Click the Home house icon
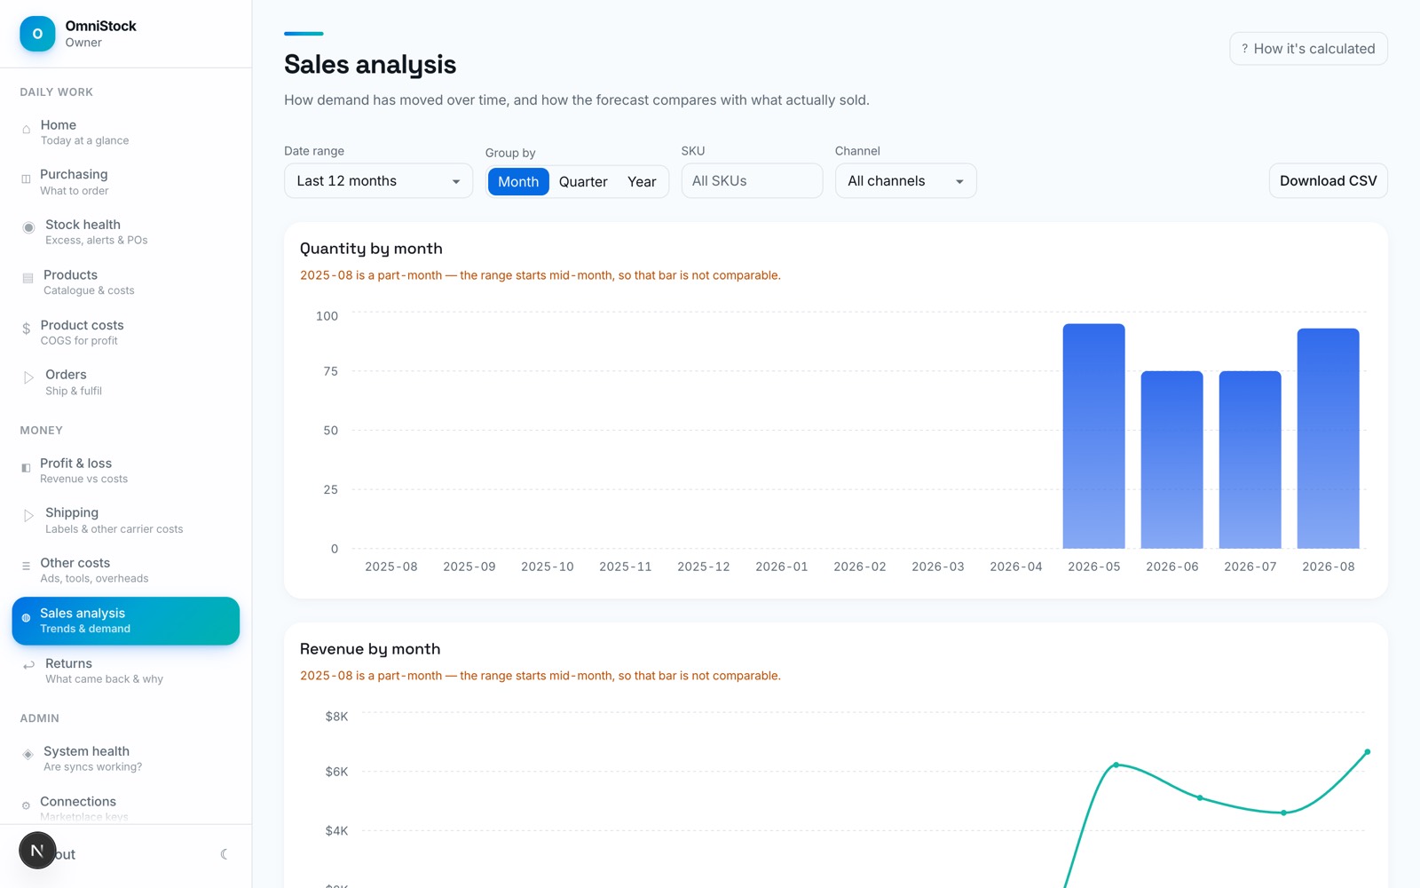1420x888 pixels. pos(27,130)
